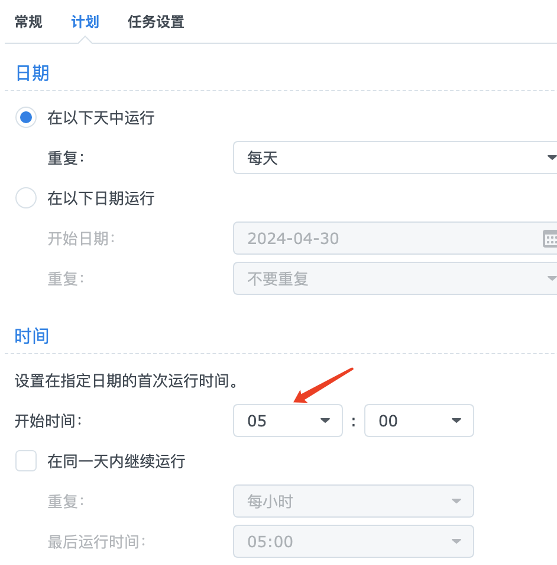Viewport: 557px width, 565px height.
Task: Click the 日期 section heading
Action: [x=32, y=73]
